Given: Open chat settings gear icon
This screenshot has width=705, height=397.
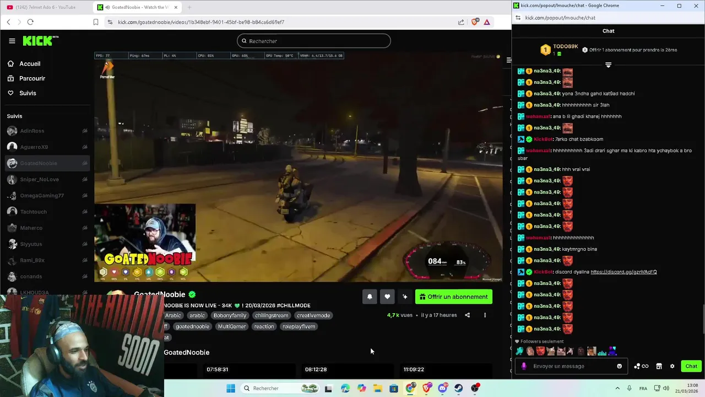Looking at the screenshot, I should coord(672,366).
